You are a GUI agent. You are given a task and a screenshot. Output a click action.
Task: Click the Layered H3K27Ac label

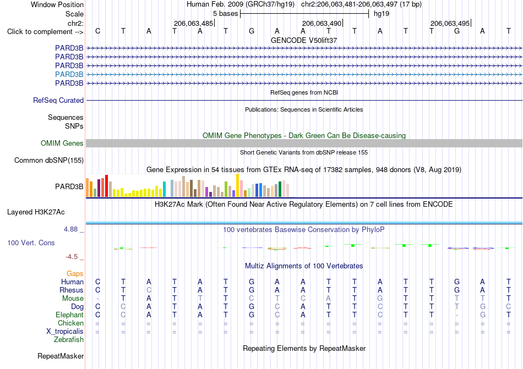tap(36, 212)
